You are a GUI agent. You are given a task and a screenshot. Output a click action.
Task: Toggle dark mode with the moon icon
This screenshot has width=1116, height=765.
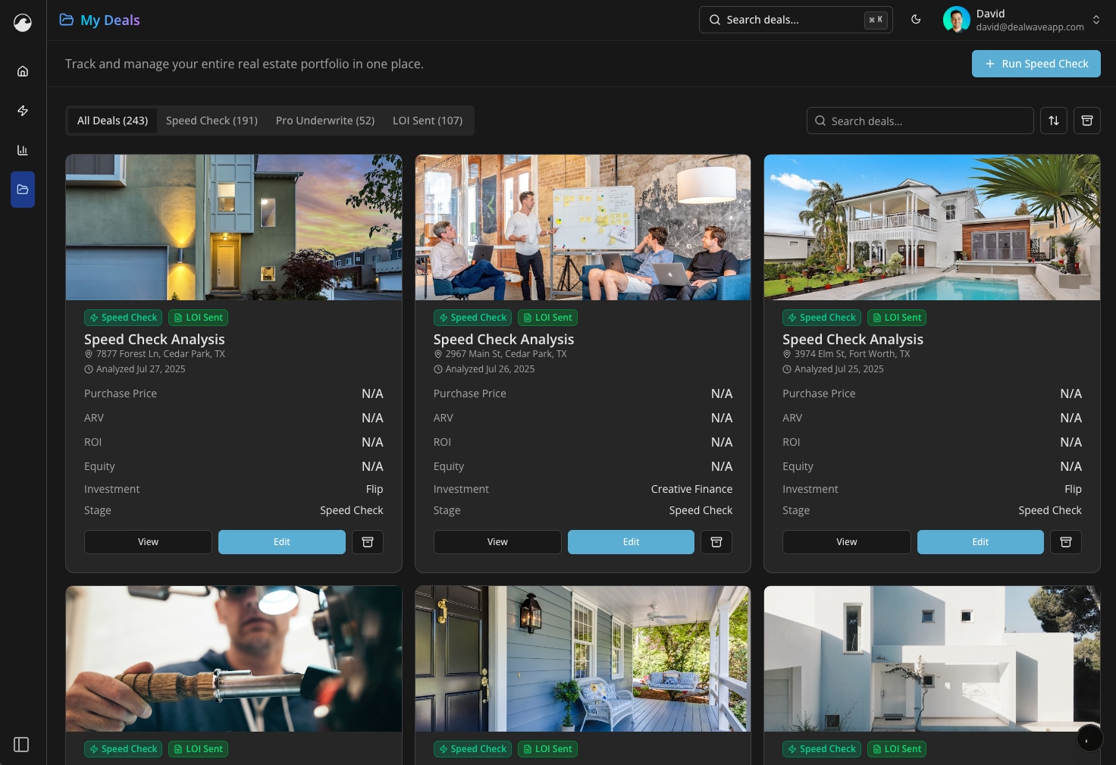click(x=916, y=20)
